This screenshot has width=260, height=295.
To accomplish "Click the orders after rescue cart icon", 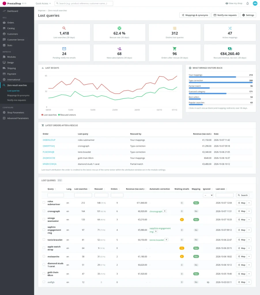I will (x=174, y=48).
